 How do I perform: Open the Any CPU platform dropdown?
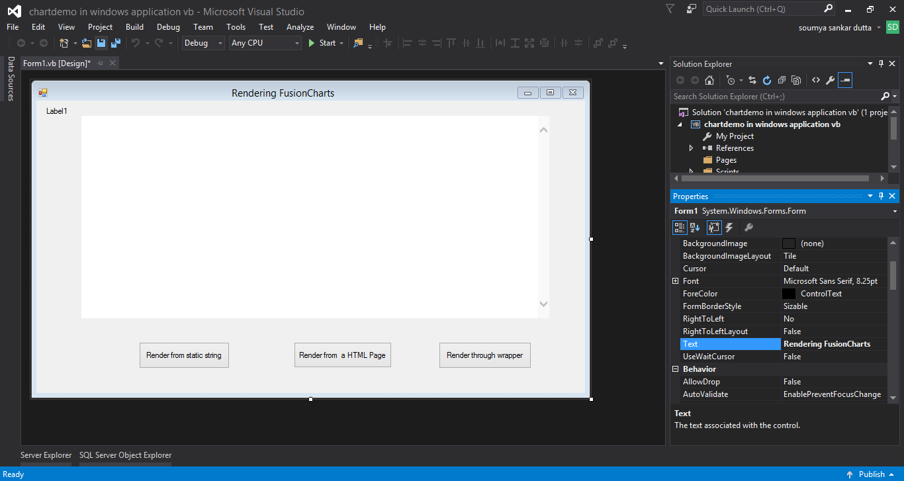pyautogui.click(x=265, y=43)
